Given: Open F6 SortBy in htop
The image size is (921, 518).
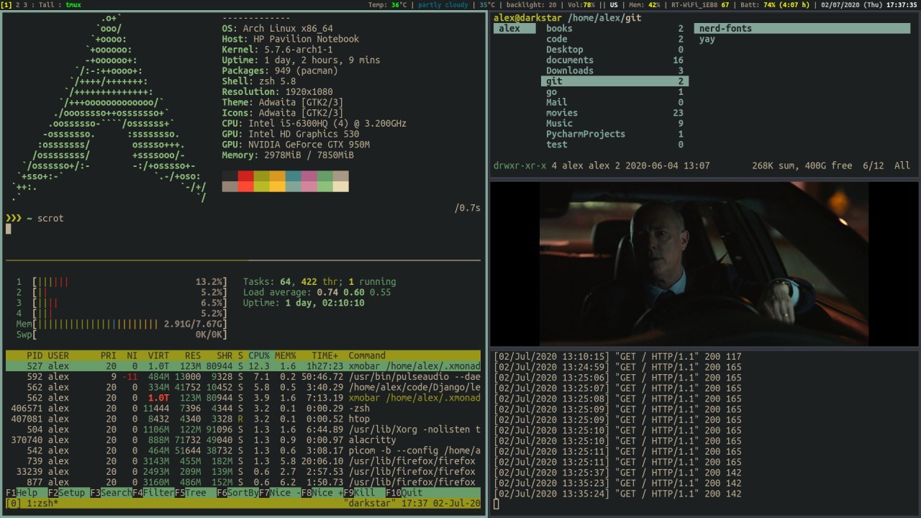Looking at the screenshot, I should coord(238,493).
